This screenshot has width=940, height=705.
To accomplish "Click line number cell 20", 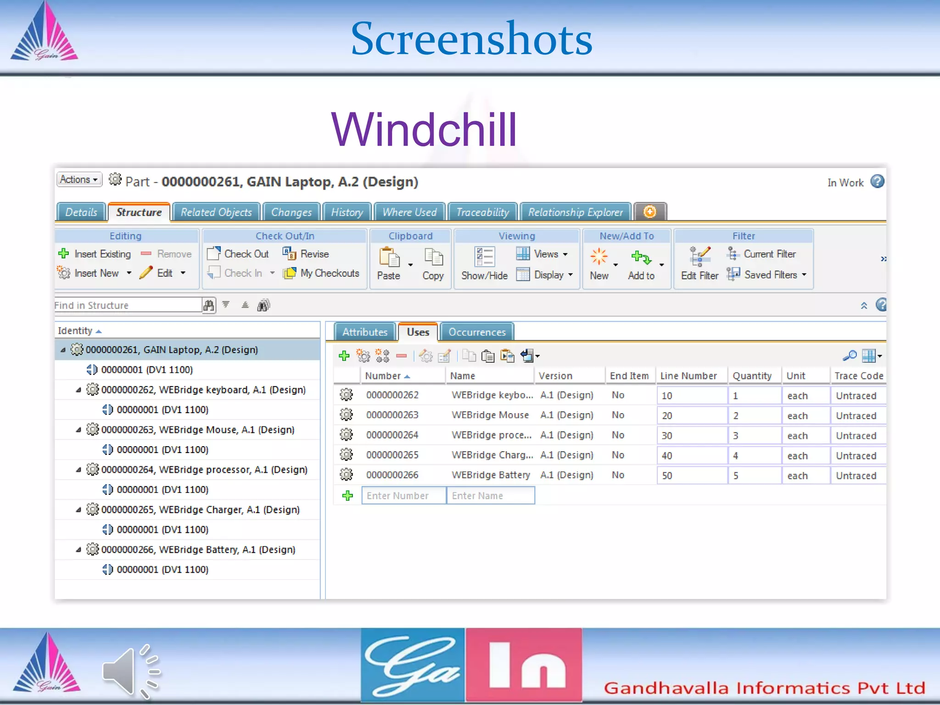I will tap(692, 415).
